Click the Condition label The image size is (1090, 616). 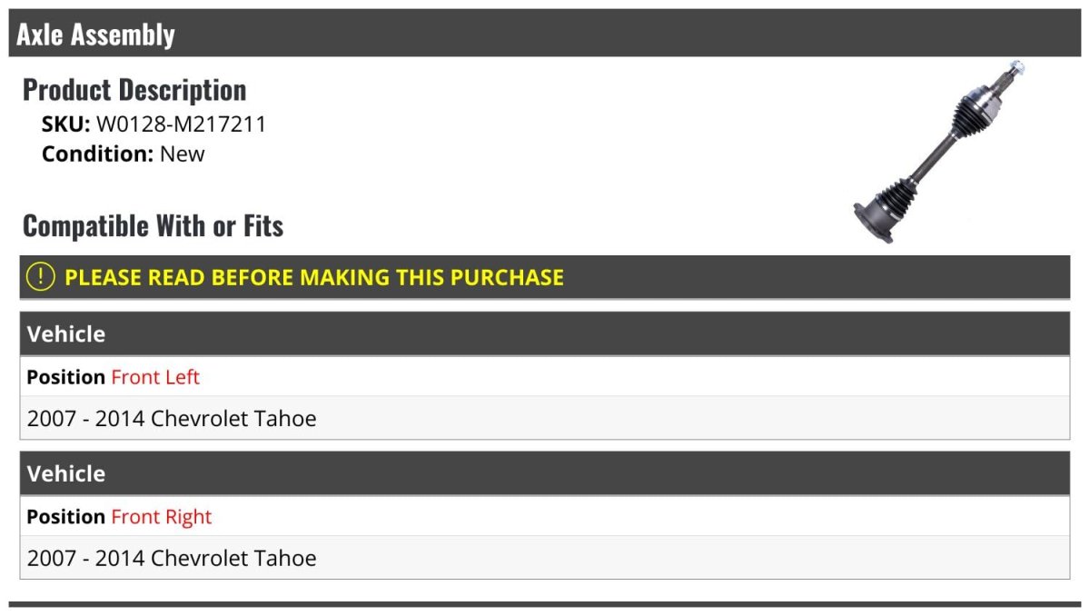97,154
